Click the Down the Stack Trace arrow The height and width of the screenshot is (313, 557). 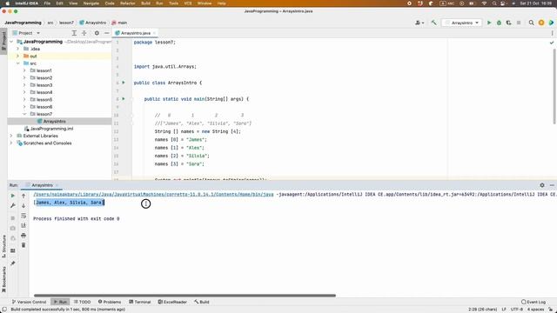coord(23,206)
